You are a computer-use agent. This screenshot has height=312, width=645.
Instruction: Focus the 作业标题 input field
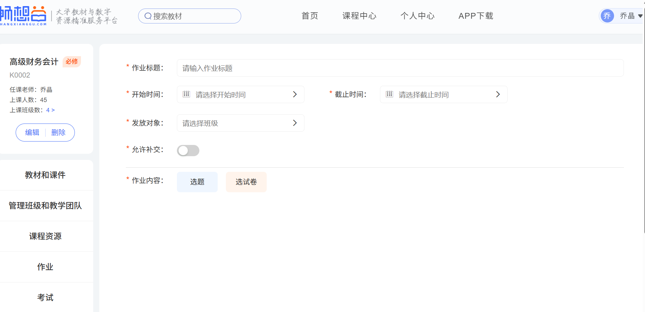pos(400,68)
